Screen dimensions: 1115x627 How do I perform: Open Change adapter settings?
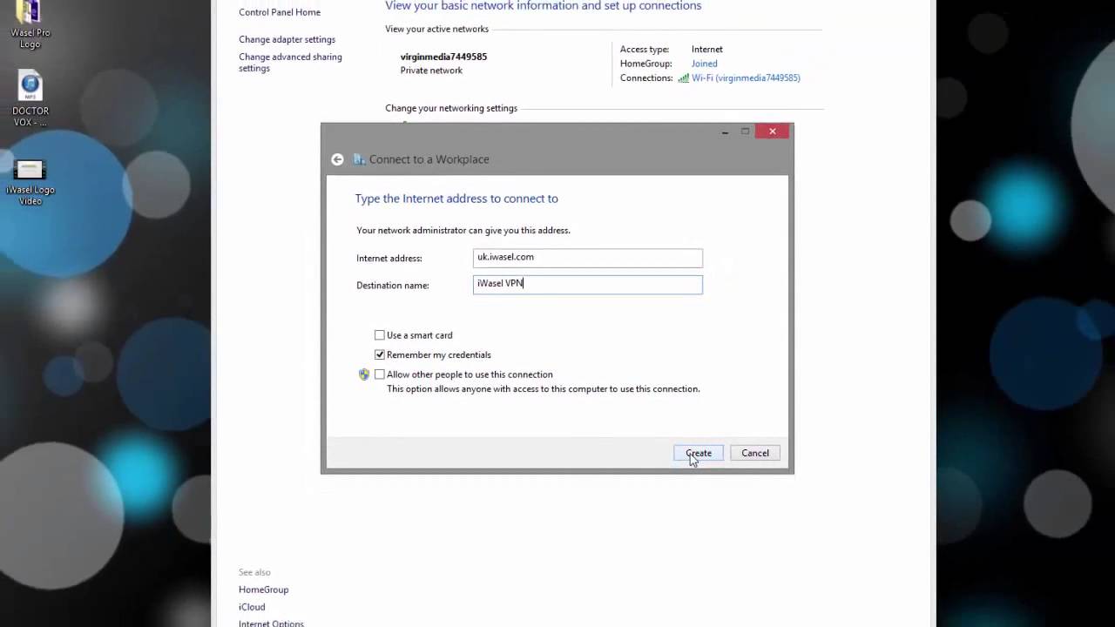coord(287,39)
